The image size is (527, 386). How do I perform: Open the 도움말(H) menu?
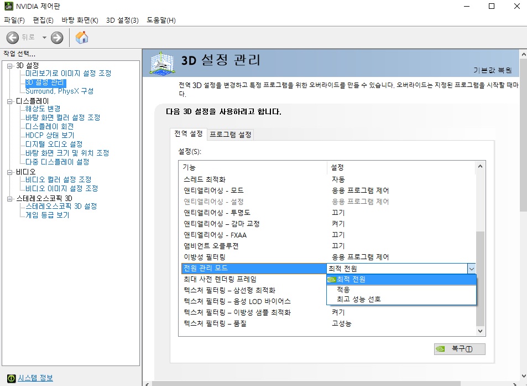coord(161,20)
